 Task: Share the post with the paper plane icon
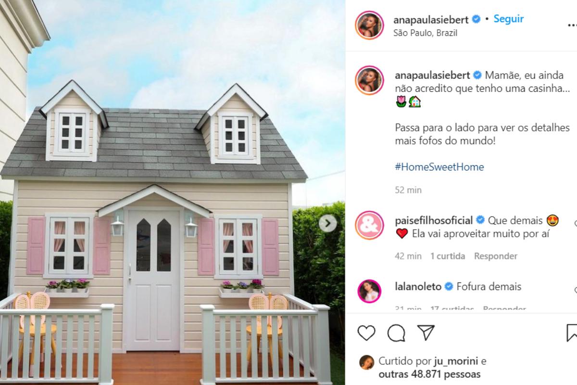(426, 333)
